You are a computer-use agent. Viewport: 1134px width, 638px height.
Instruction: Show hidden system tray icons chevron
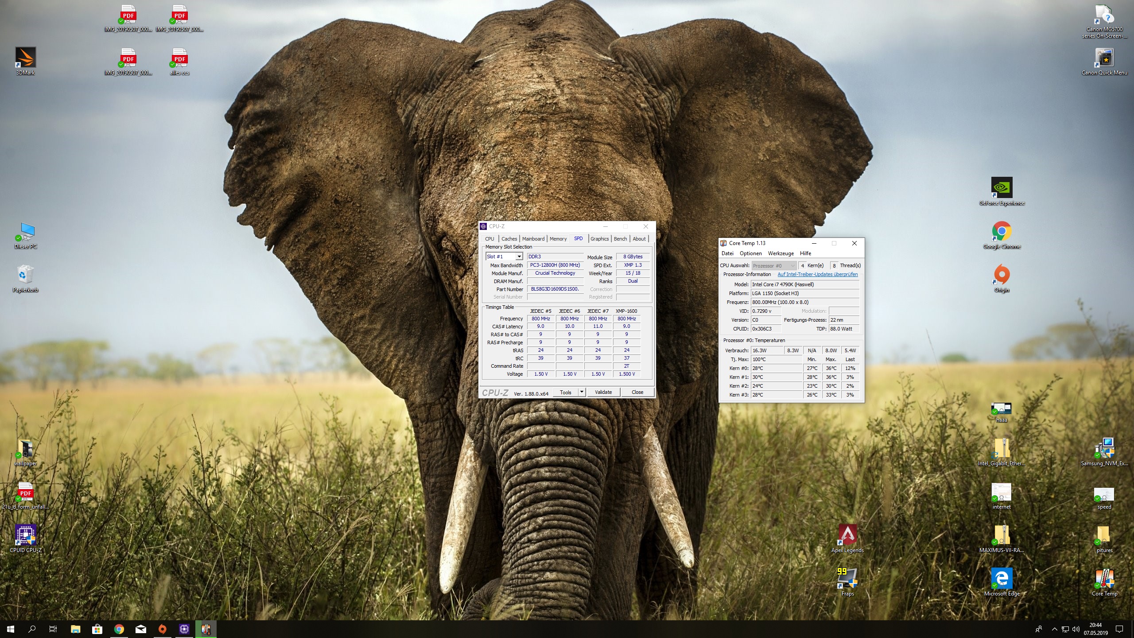1054,629
